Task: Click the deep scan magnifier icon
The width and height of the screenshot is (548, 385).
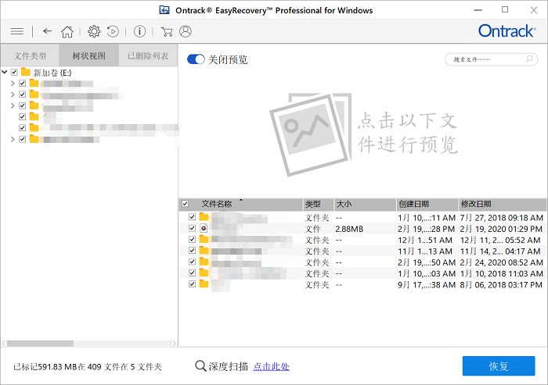Action: pyautogui.click(x=200, y=366)
